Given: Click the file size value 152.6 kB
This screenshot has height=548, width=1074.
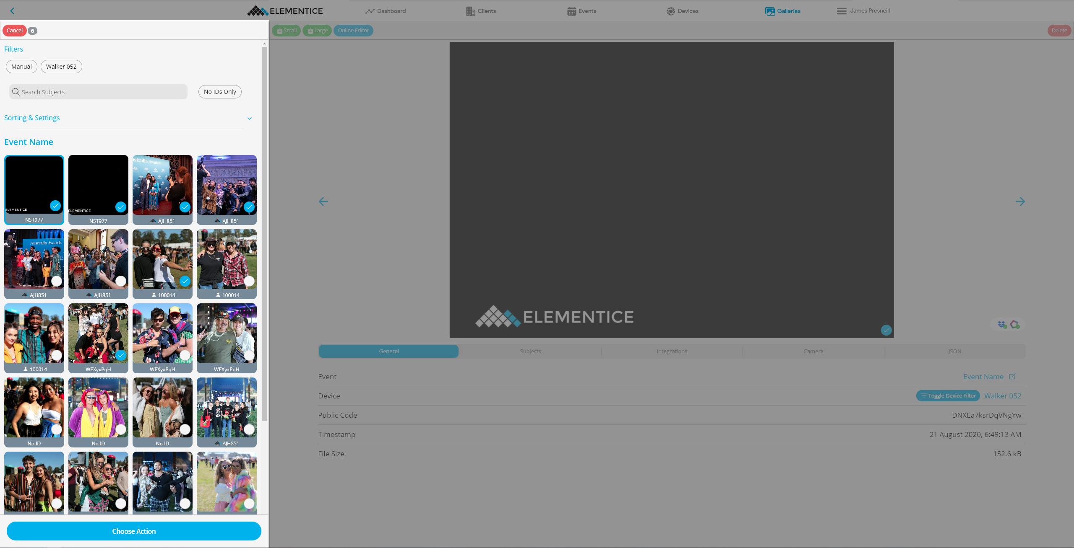Looking at the screenshot, I should point(1007,454).
